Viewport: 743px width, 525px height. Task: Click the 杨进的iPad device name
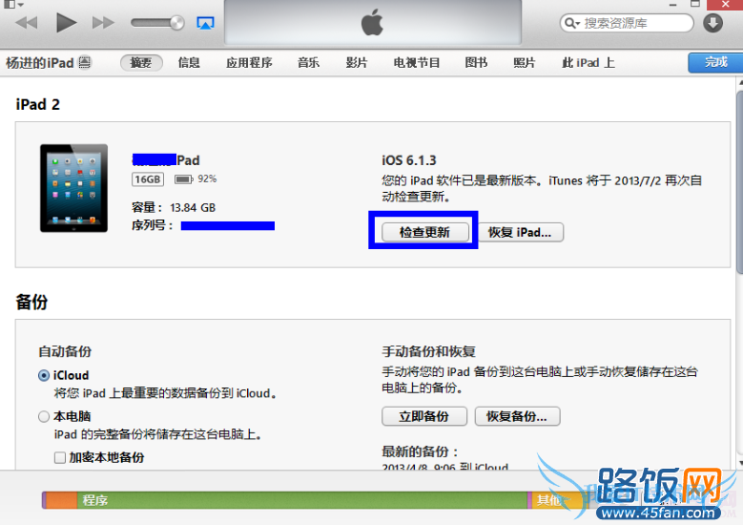pos(40,63)
